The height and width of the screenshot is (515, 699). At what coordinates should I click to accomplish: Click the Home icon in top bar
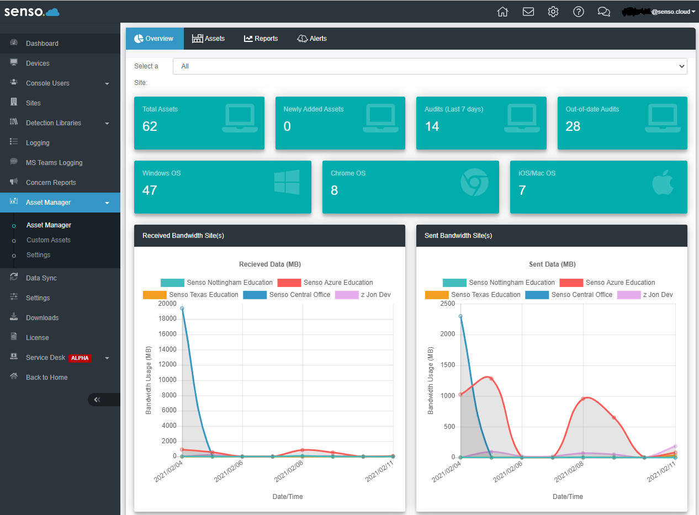(x=502, y=12)
